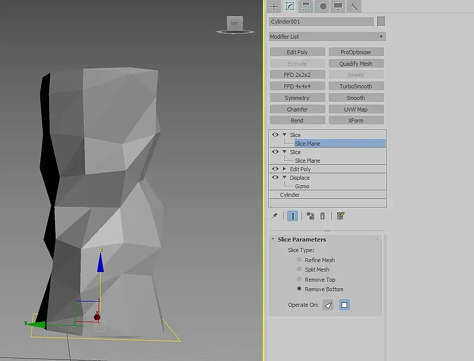This screenshot has width=474, height=361.
Task: Toggle Show End Result button
Action: coord(292,216)
